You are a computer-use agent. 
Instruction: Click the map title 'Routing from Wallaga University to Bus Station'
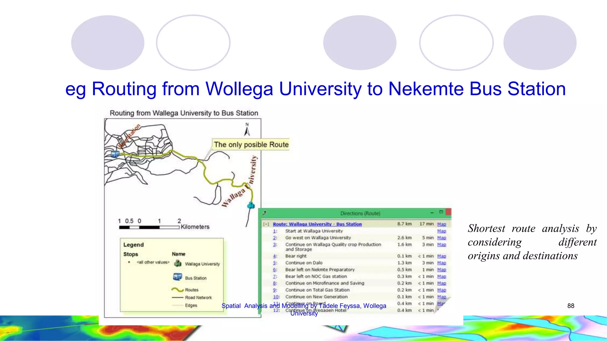click(184, 113)
